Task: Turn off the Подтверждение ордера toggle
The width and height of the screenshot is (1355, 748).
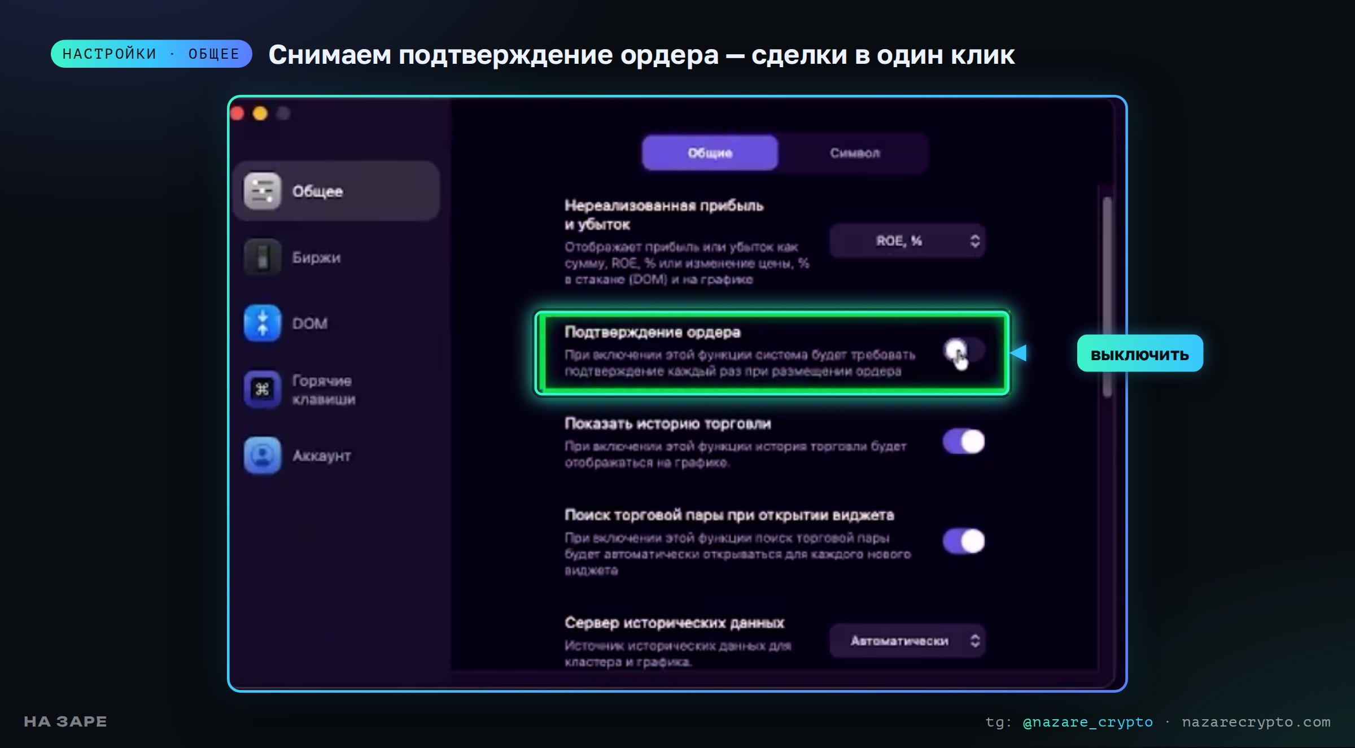Action: click(x=964, y=351)
